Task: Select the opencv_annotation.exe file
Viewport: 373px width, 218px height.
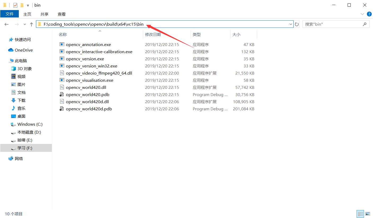Action: point(88,44)
